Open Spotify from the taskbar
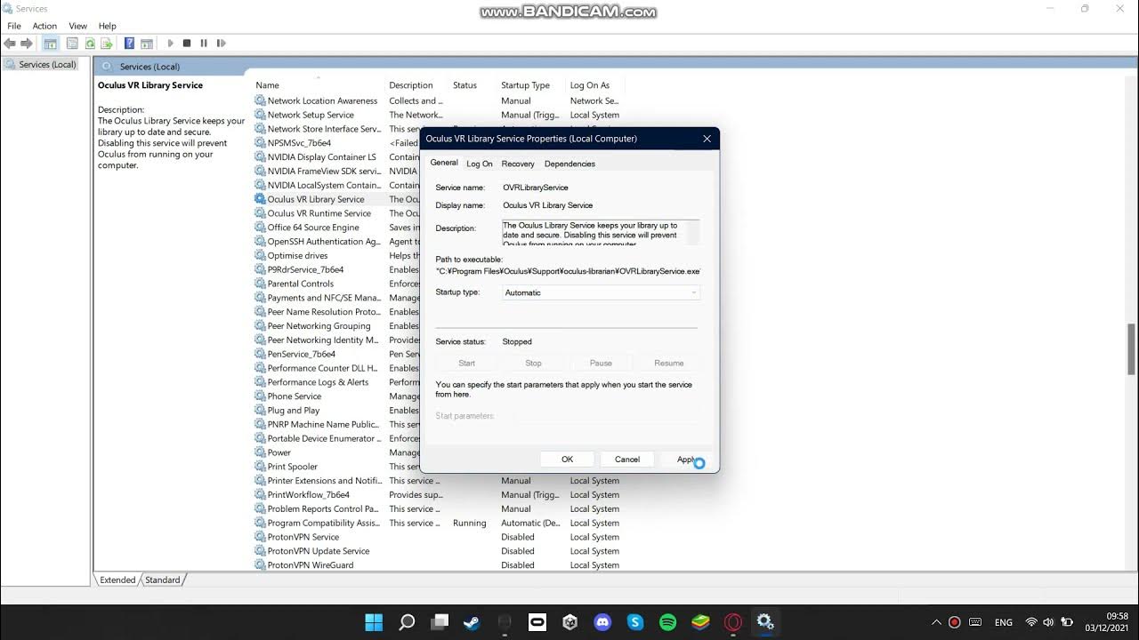 668,622
